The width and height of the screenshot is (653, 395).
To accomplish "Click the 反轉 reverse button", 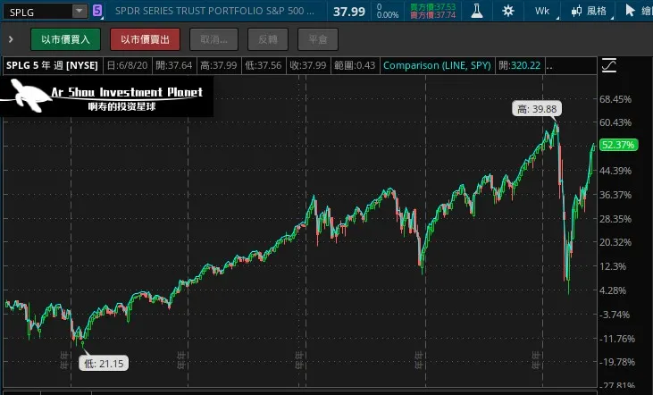I will tap(268, 39).
